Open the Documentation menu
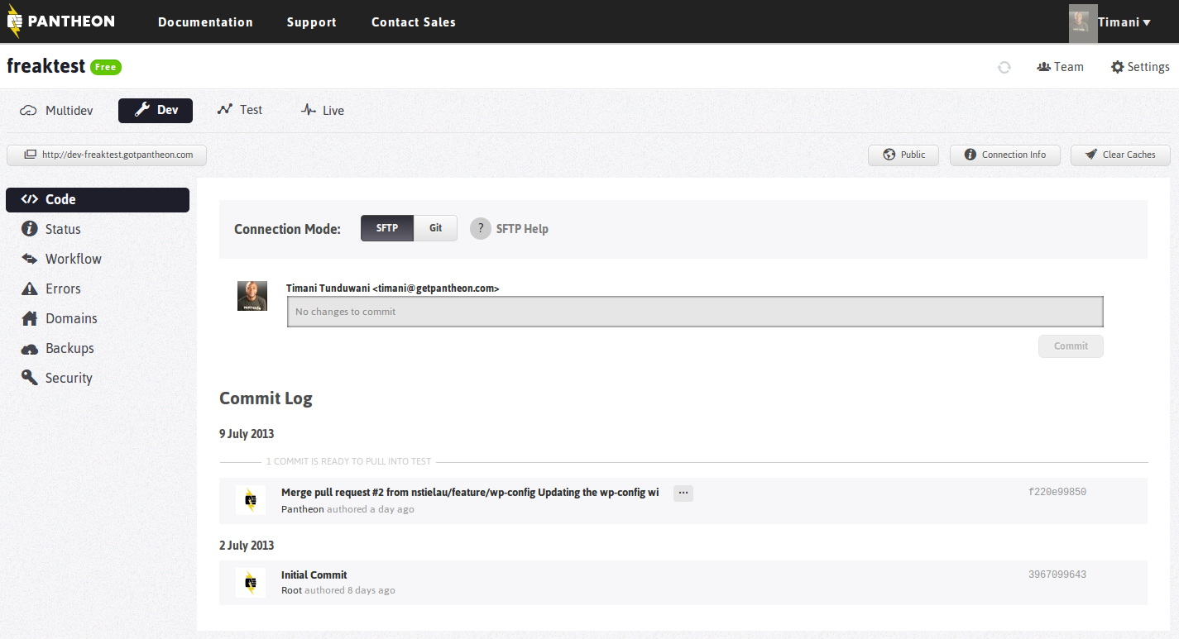Viewport: 1179px width, 639px height. [x=205, y=22]
